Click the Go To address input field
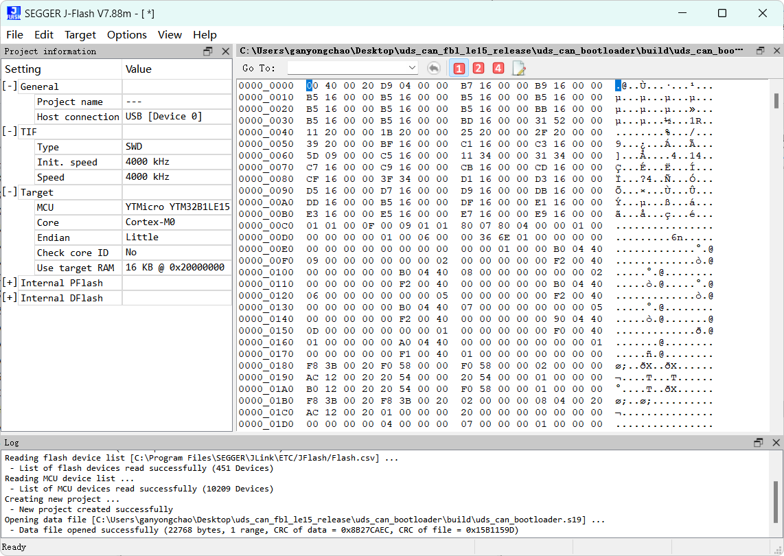 pyautogui.click(x=348, y=67)
